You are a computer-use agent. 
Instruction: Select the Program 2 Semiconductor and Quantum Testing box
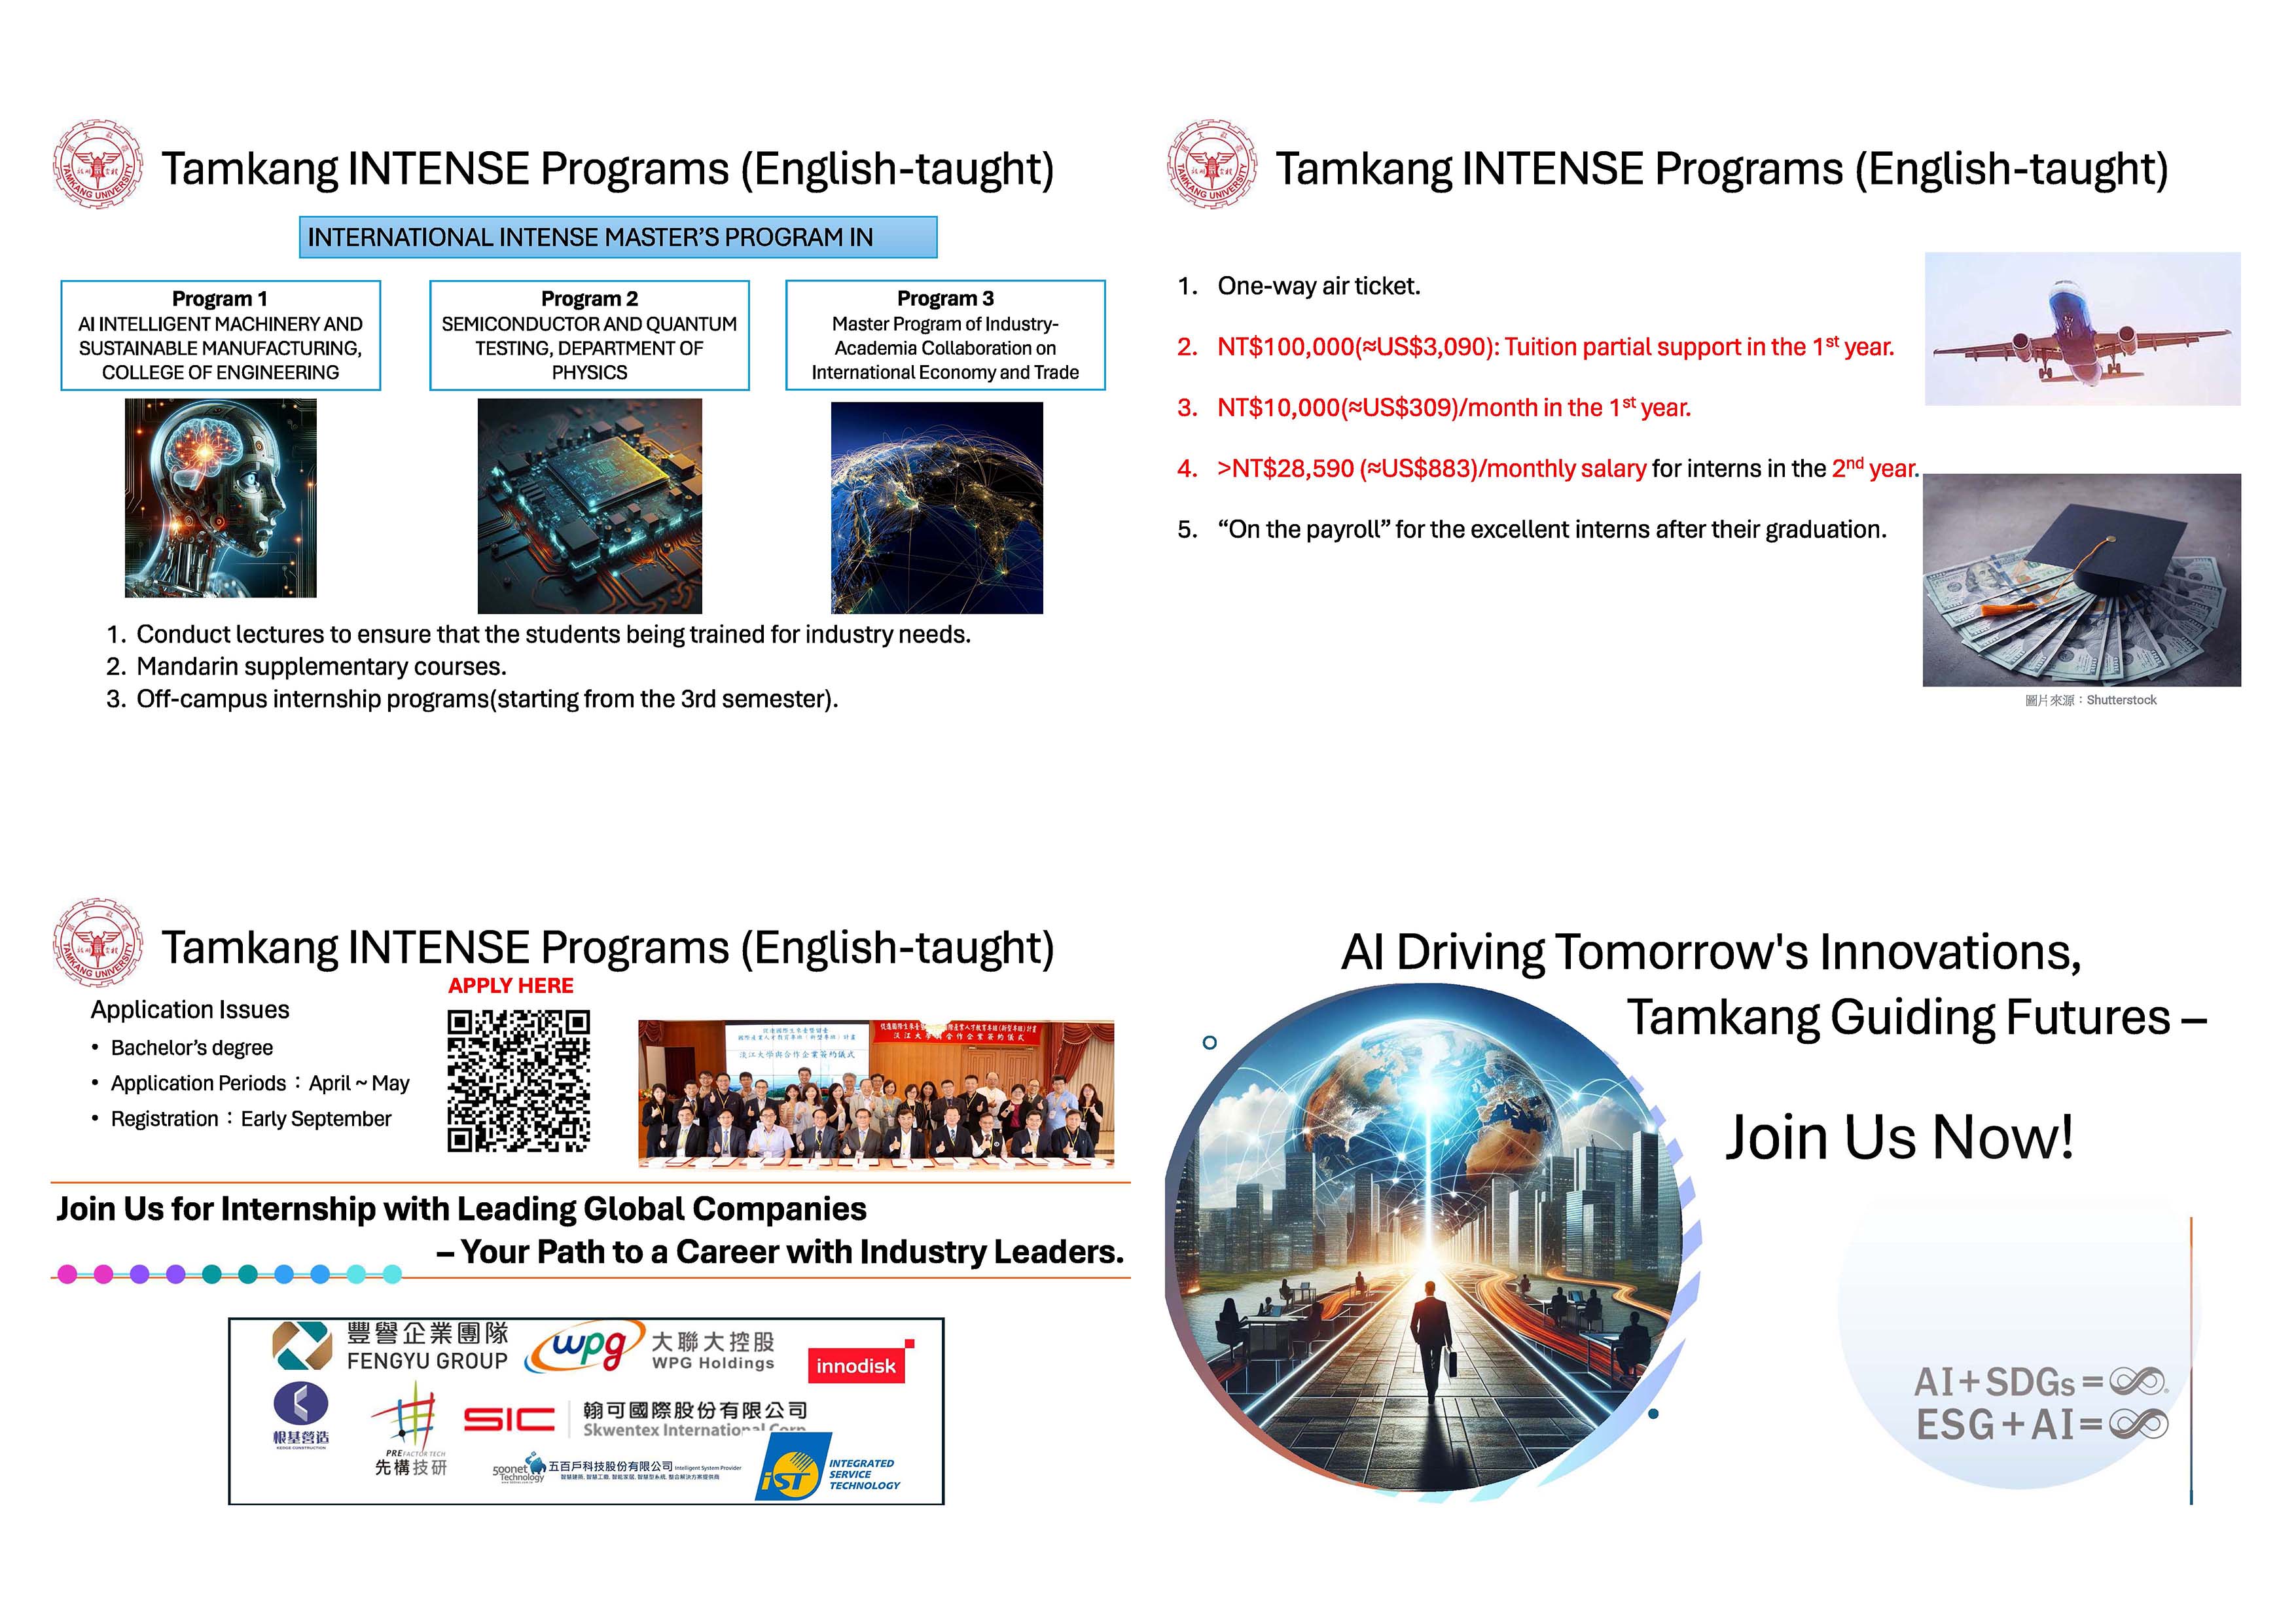coord(589,335)
